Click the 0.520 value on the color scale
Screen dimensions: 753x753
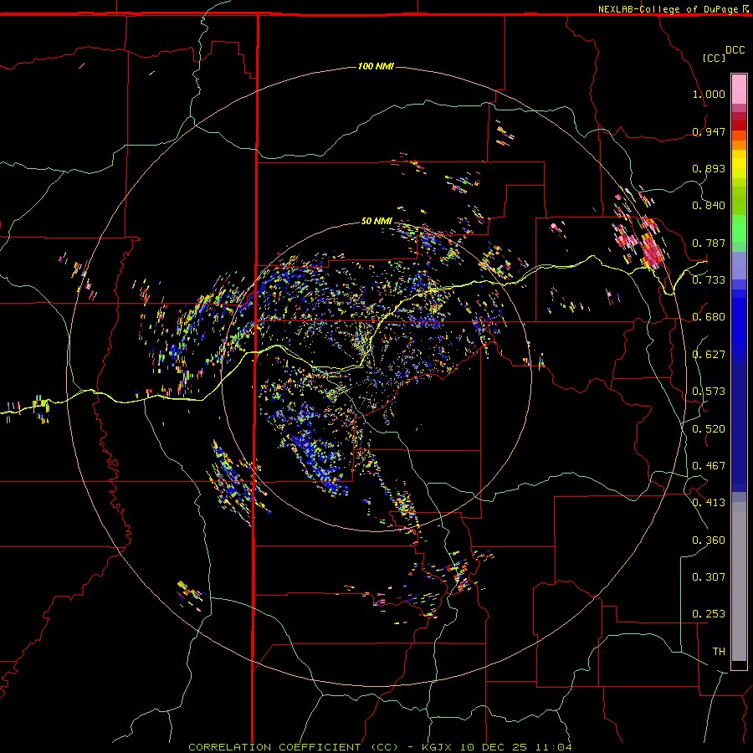(x=709, y=429)
